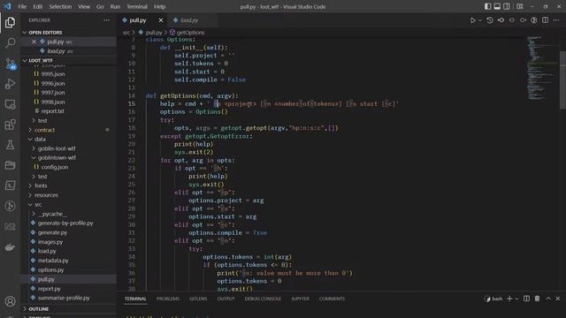Open Explorer panel More Actions ellipsis
This screenshot has width=566, height=318.
tap(106, 20)
